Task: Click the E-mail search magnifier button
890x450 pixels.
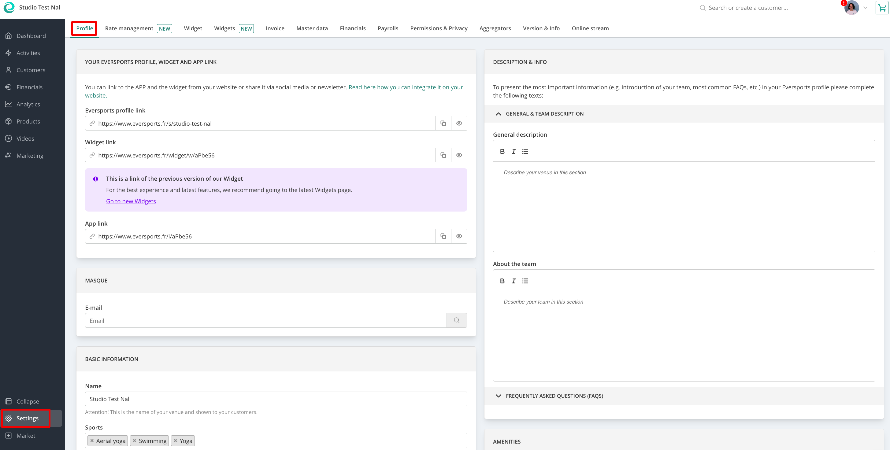Action: [457, 320]
